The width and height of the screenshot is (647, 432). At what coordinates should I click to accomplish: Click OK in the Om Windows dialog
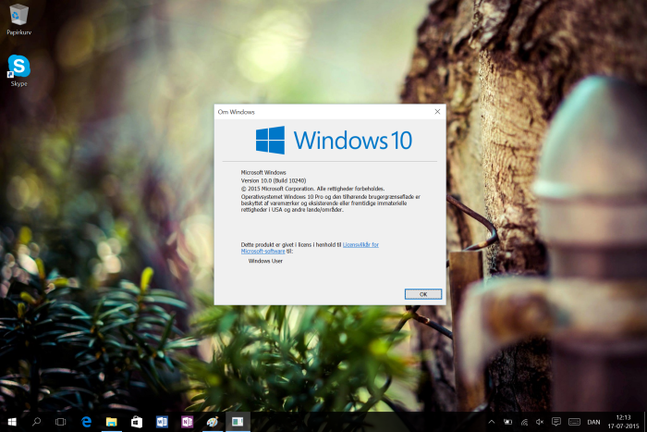[423, 294]
